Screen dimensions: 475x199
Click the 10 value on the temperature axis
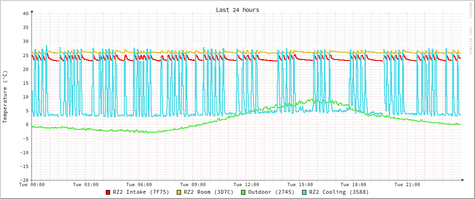point(25,97)
